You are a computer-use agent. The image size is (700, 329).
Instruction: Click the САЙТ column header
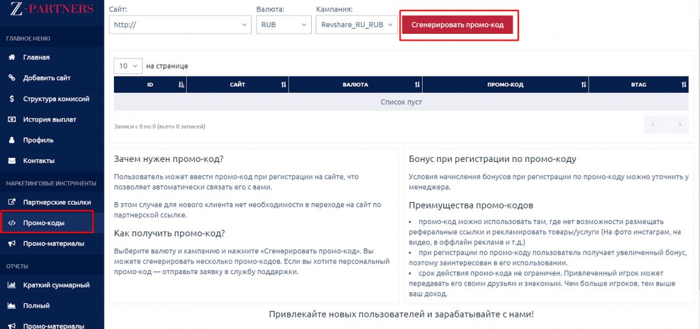237,85
